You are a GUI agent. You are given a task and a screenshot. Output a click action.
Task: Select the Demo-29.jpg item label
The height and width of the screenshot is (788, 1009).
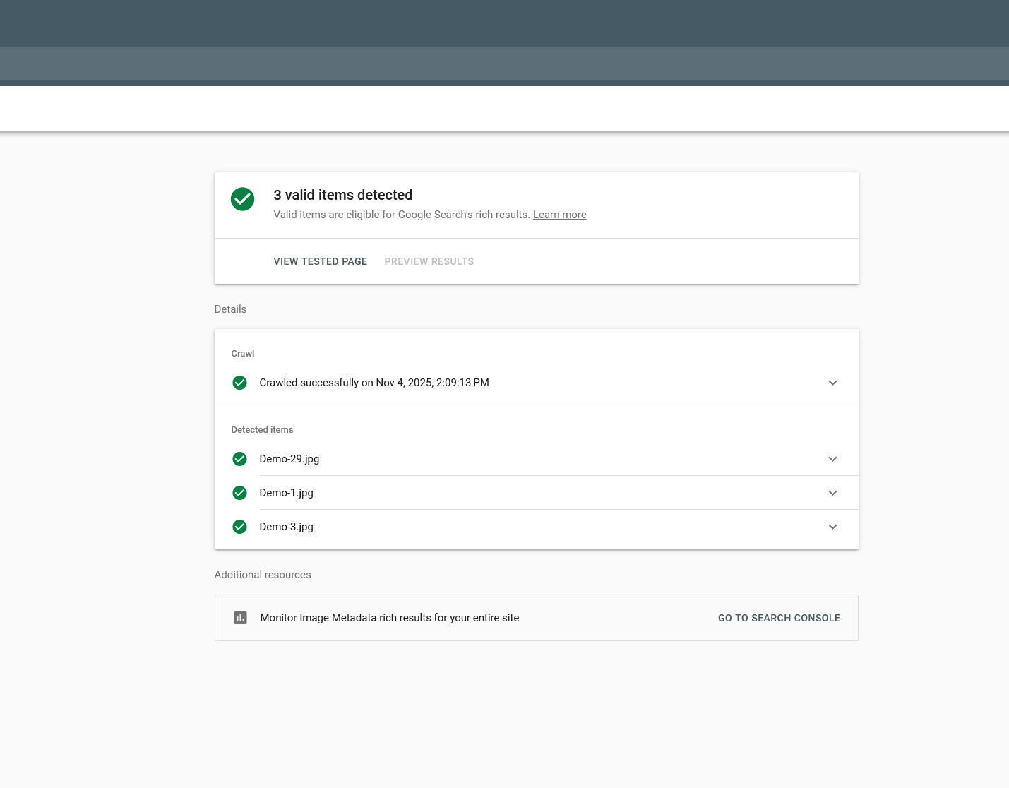(x=289, y=459)
